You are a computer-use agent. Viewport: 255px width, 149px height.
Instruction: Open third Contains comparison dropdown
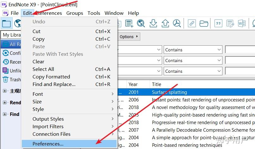point(193,71)
